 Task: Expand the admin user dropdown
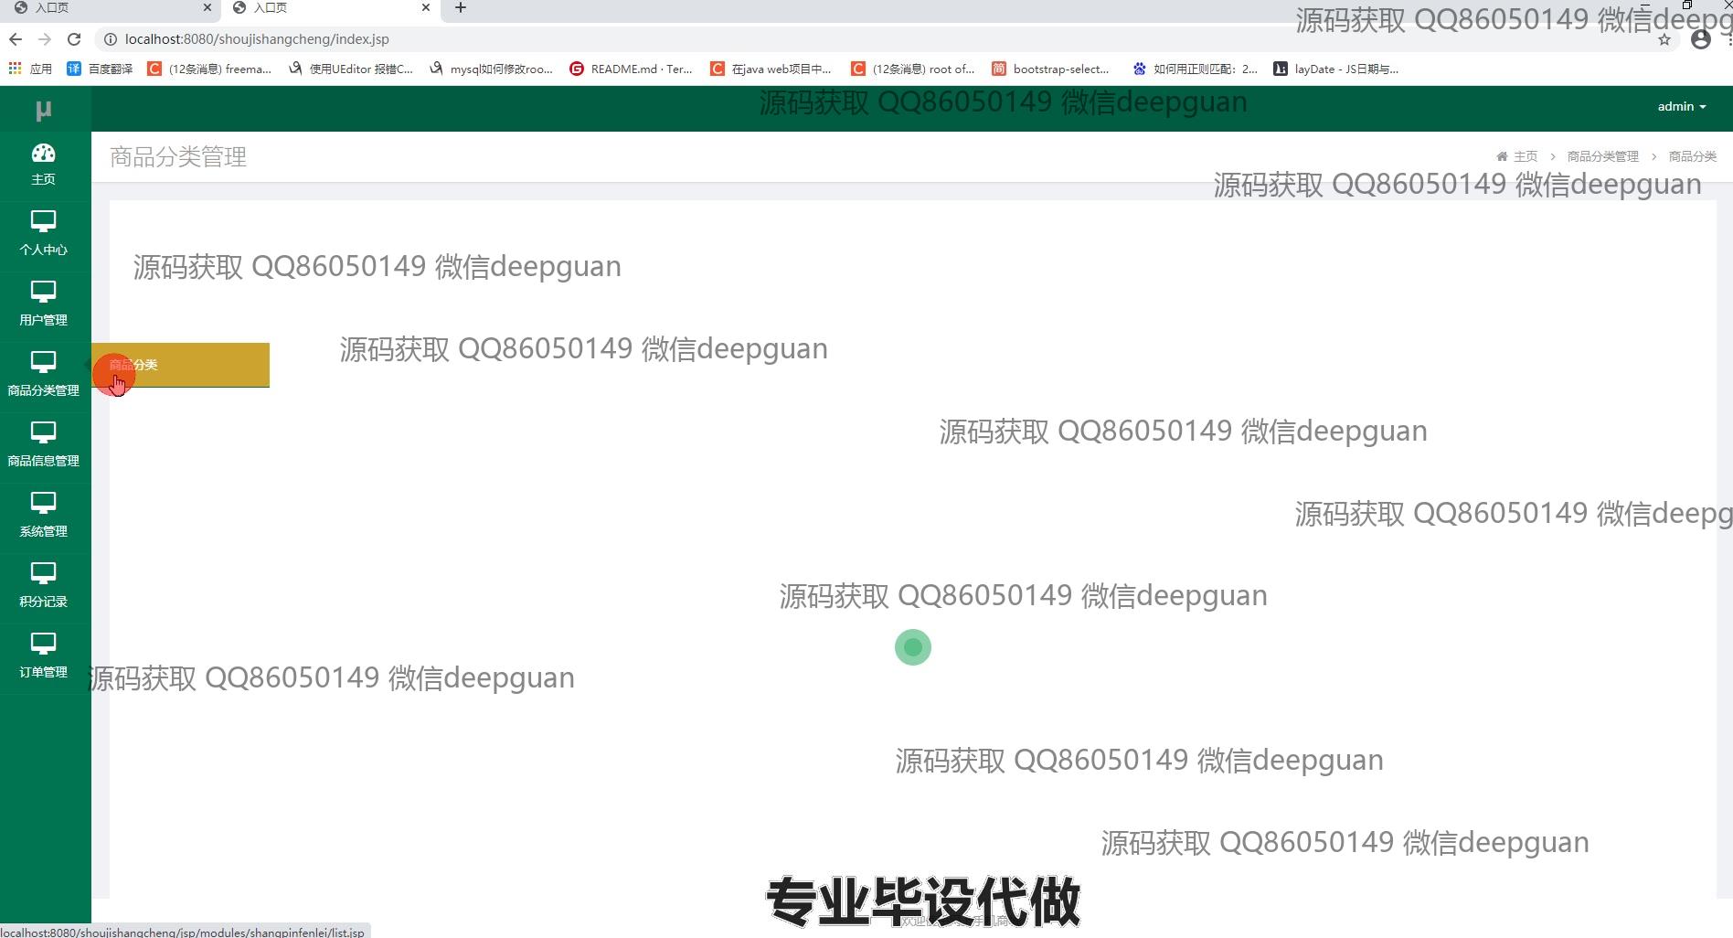(1681, 107)
